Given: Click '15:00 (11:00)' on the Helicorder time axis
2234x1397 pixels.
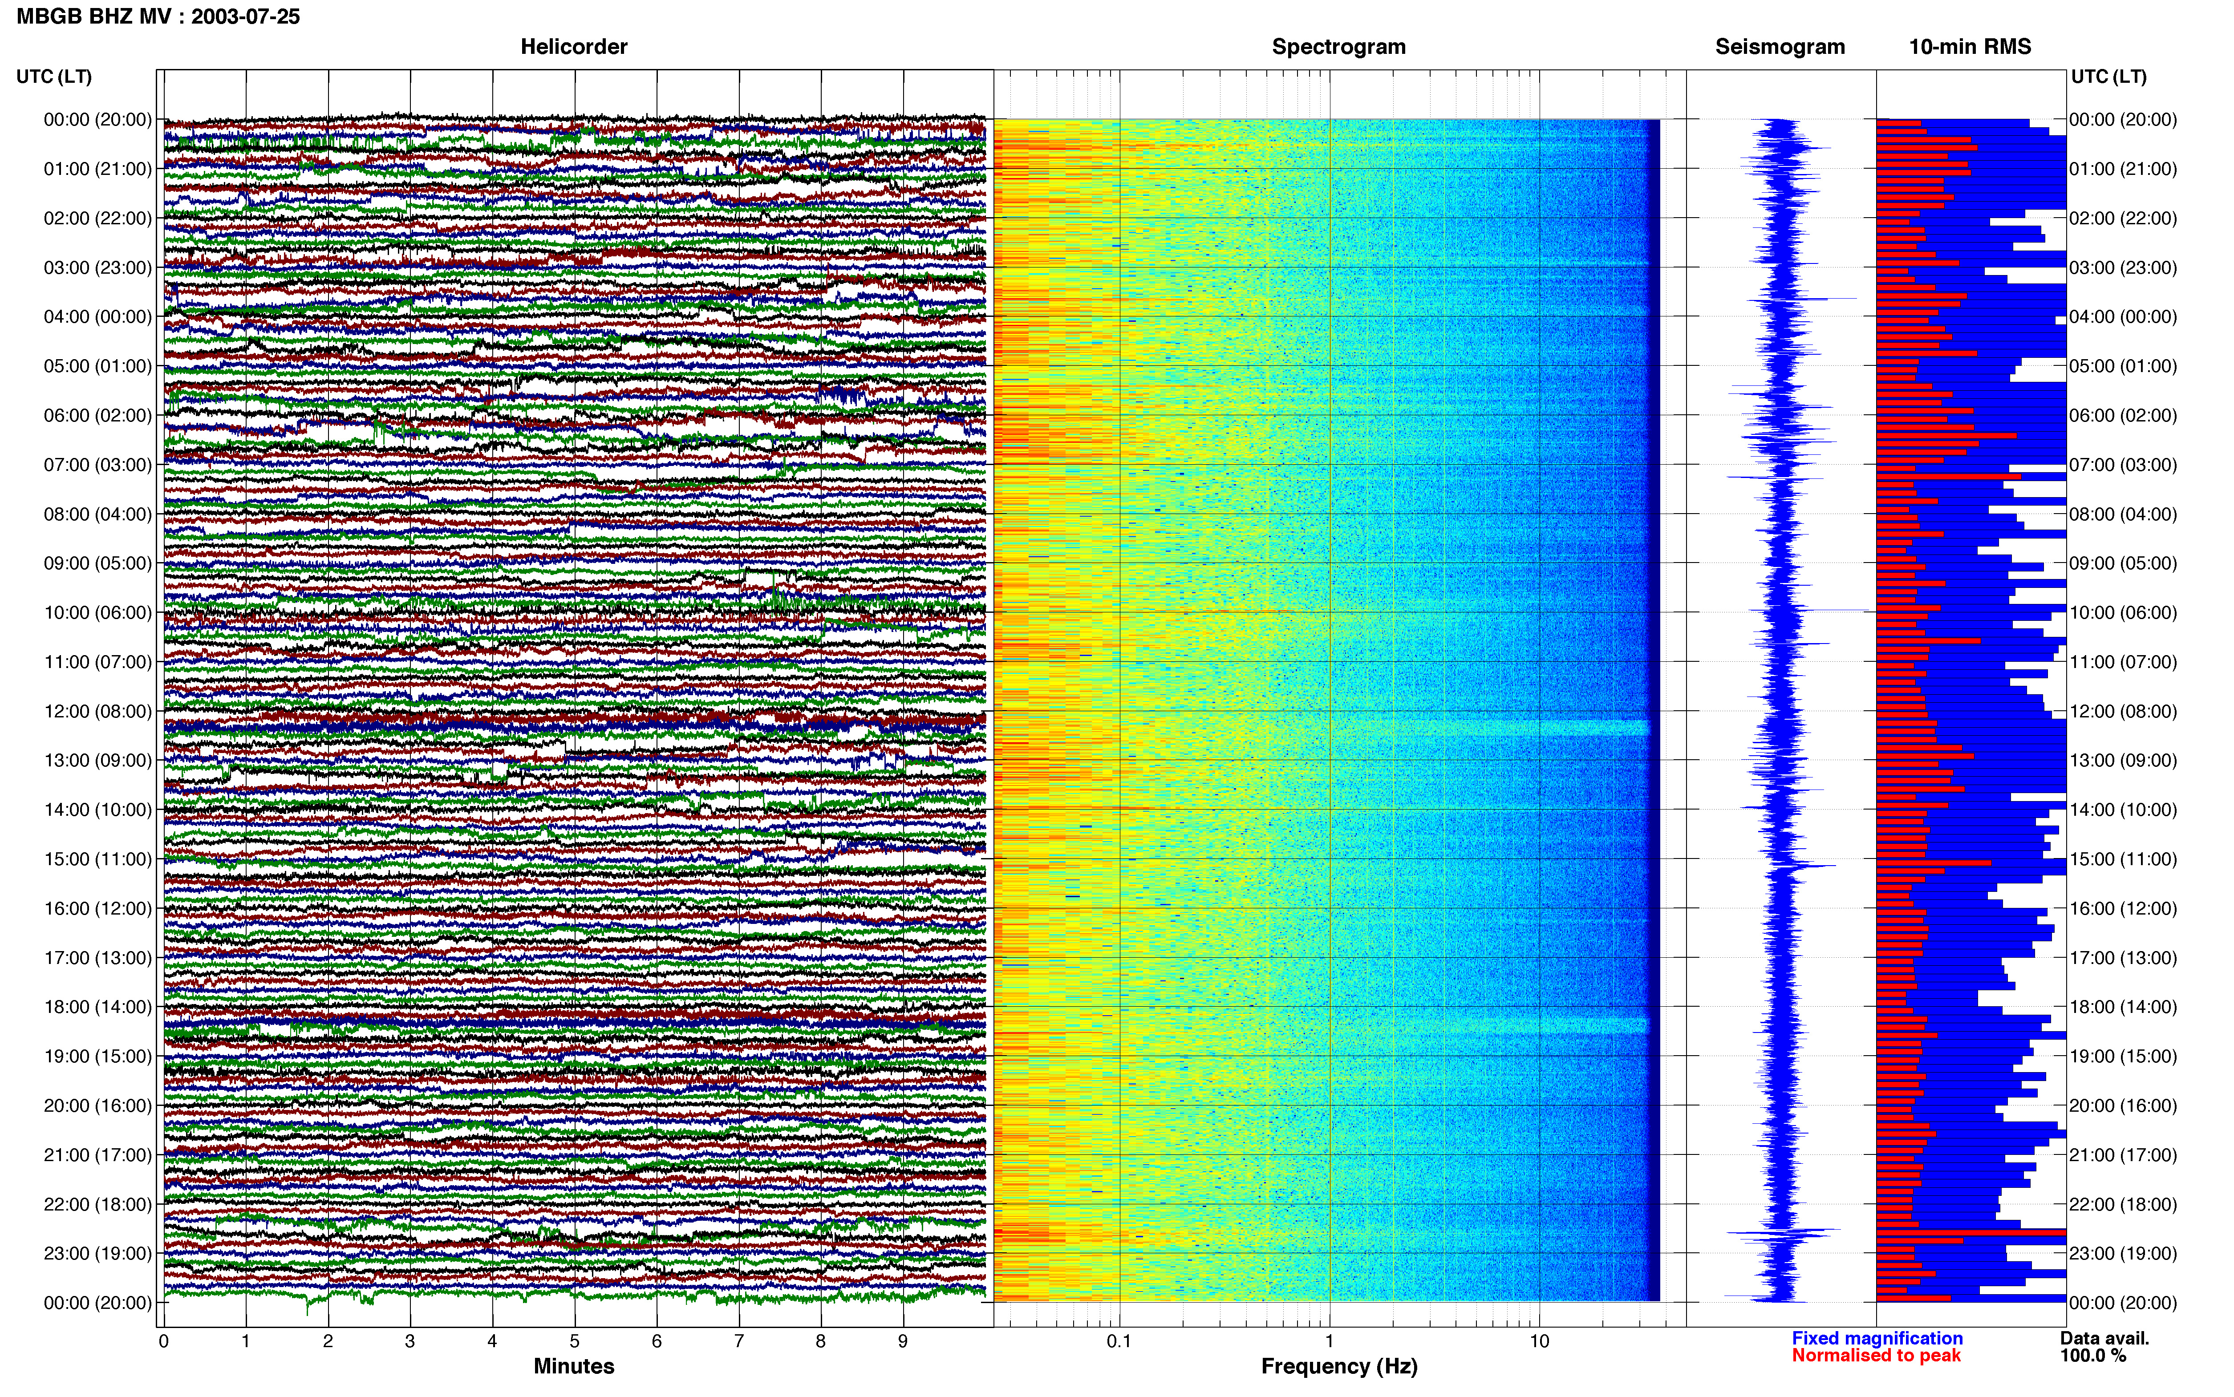Looking at the screenshot, I should 98,859.
